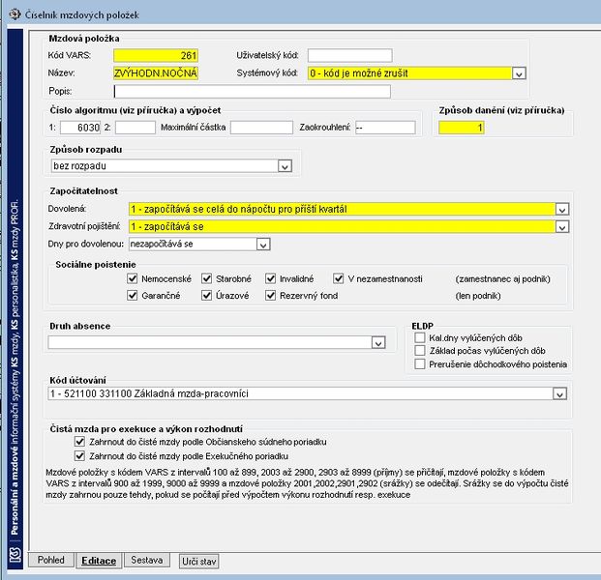Open the Systémový kód dropdown
Viewport: 601px width, 580px height.
(519, 73)
